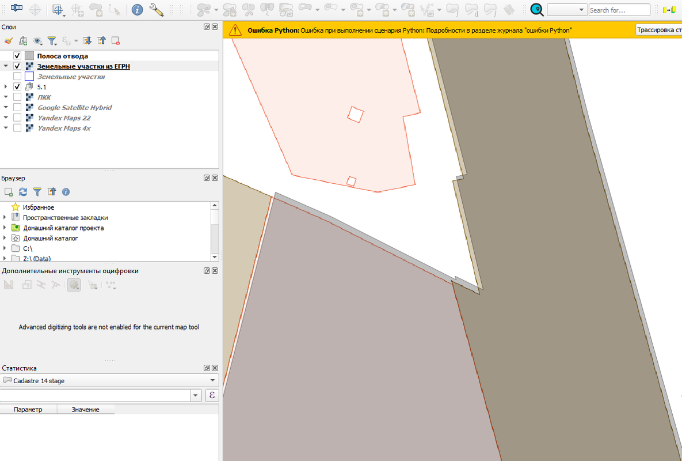Open the Identify Features info tool
The height and width of the screenshot is (461, 682).
point(137,10)
